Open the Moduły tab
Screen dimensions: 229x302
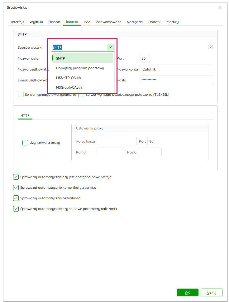[173, 22]
